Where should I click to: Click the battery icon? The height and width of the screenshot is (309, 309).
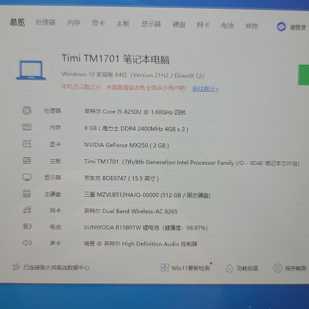coord(27,226)
